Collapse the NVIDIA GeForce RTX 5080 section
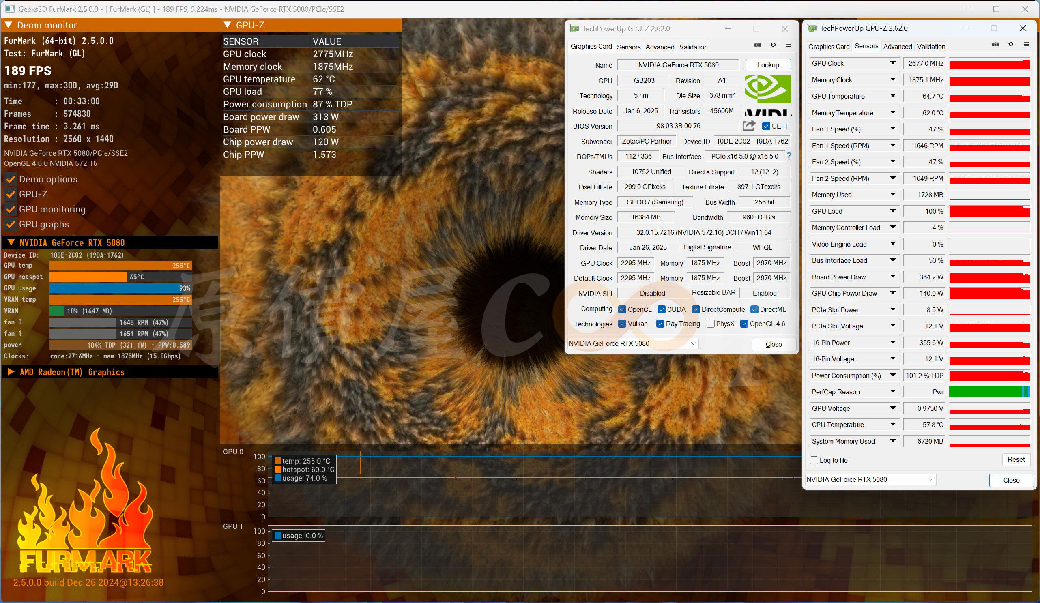Screen dimensions: 1040x603 tap(11, 242)
